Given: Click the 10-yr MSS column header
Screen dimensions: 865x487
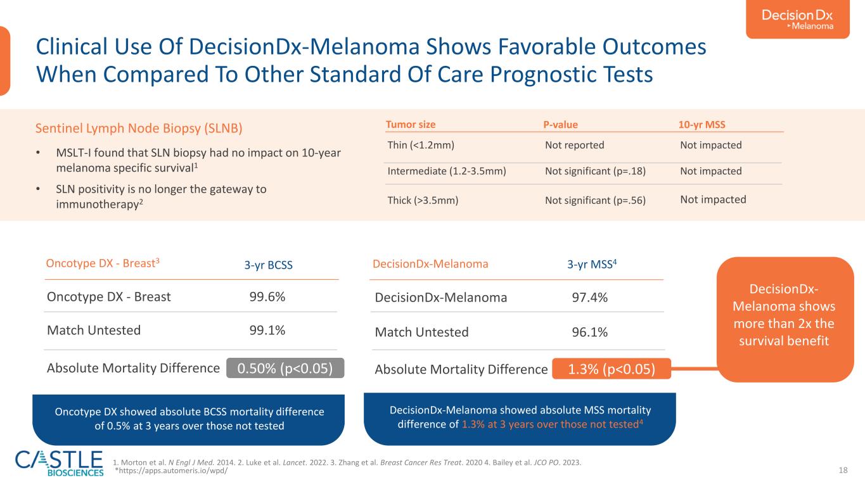Looking at the screenshot, I should tap(702, 125).
